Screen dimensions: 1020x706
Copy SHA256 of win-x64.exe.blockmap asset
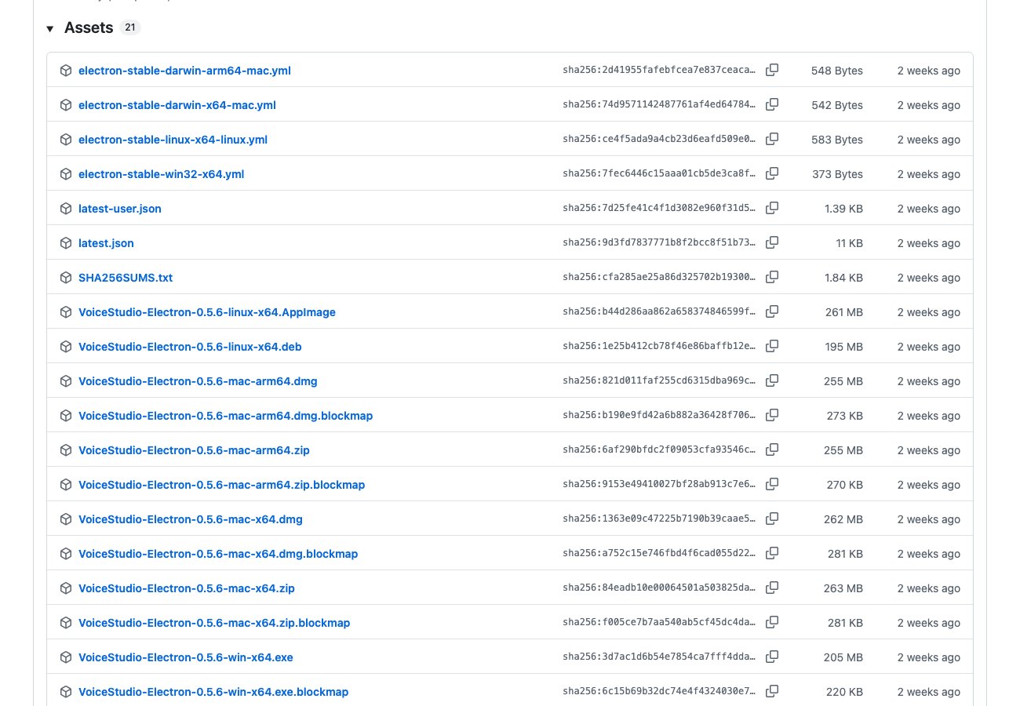pyautogui.click(x=772, y=691)
